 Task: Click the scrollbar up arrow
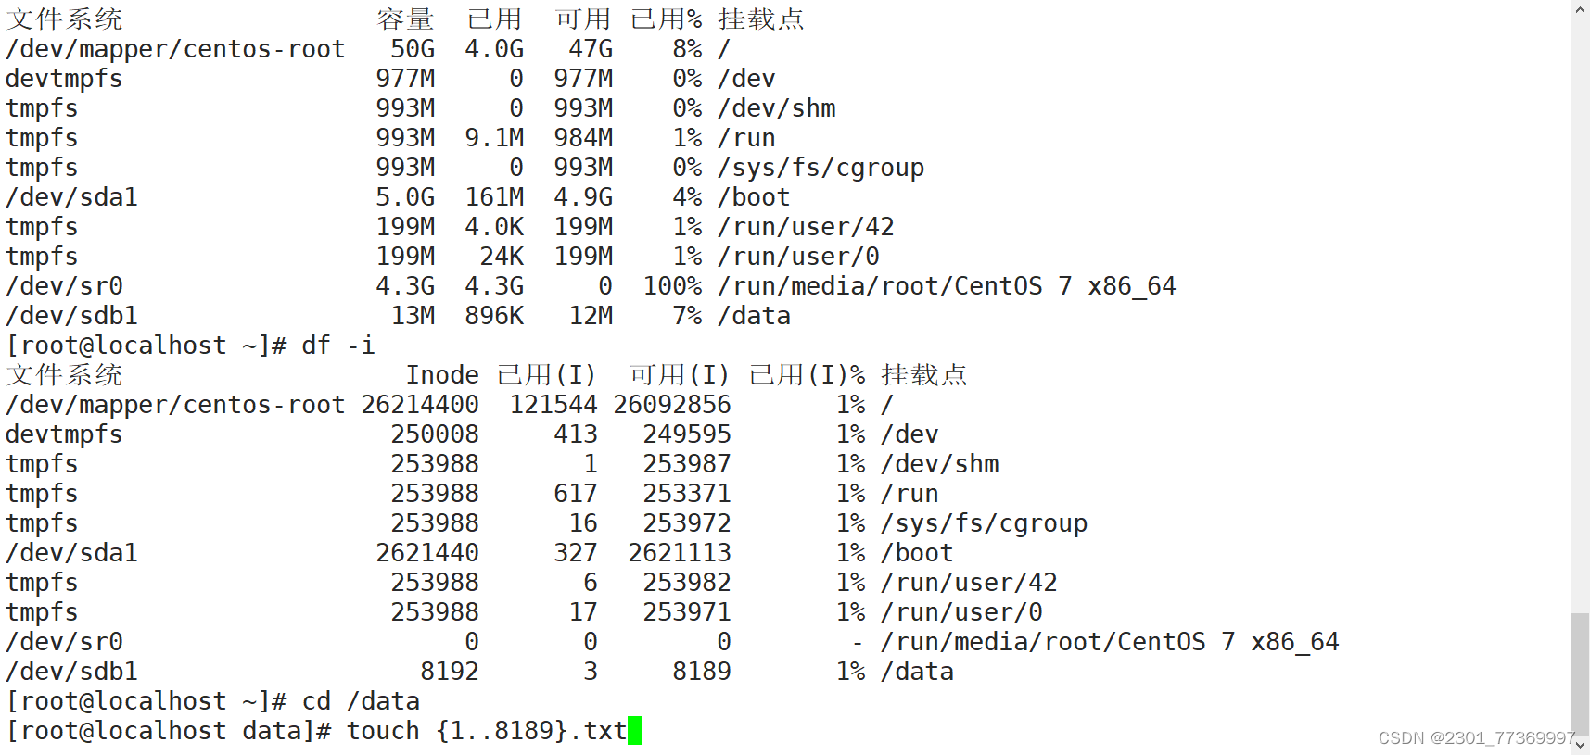coord(1581,9)
